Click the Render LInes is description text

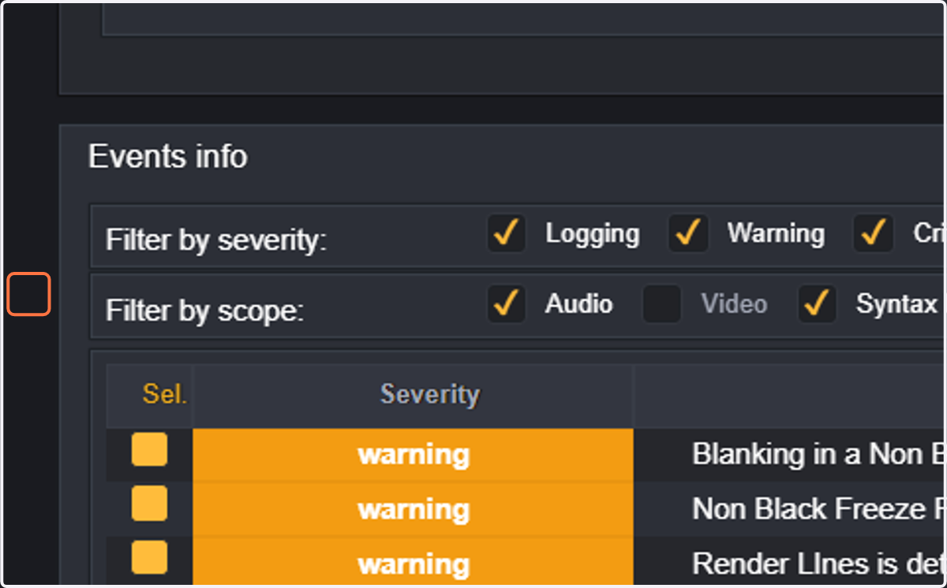click(818, 564)
